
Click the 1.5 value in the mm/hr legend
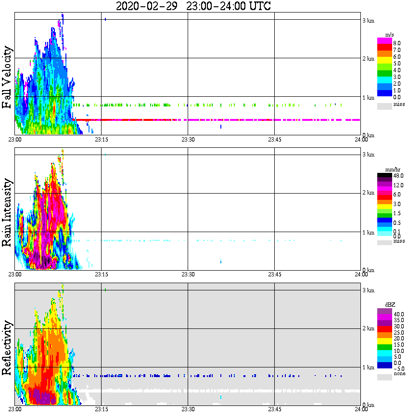397,213
